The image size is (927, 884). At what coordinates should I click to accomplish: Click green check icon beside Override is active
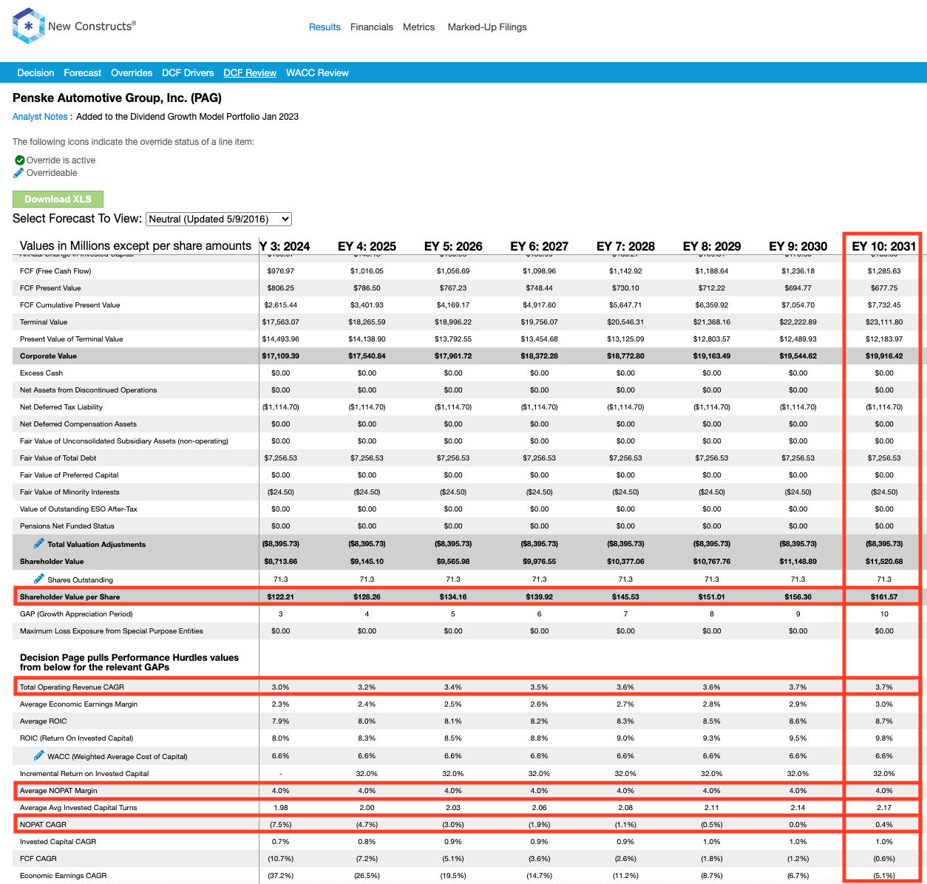coord(19,160)
